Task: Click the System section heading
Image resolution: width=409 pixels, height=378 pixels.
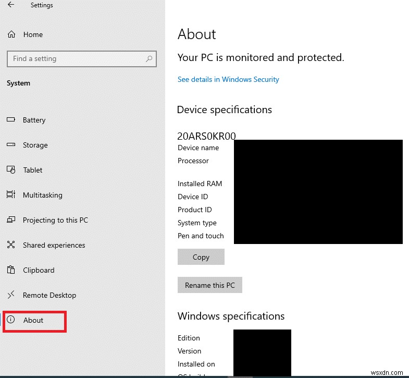Action: [18, 83]
